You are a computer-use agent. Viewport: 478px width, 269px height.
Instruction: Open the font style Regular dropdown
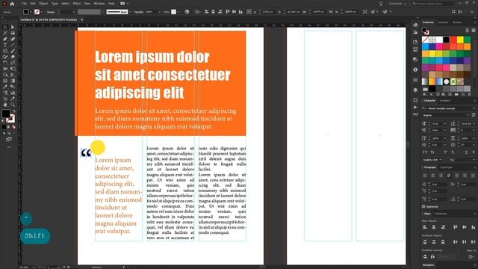pos(468,115)
